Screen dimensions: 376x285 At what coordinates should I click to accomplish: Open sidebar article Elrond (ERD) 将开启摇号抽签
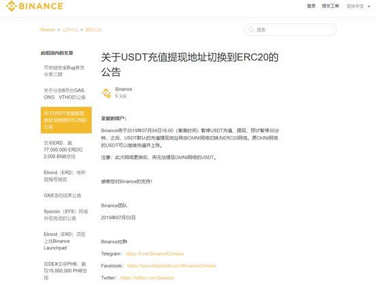(65, 176)
